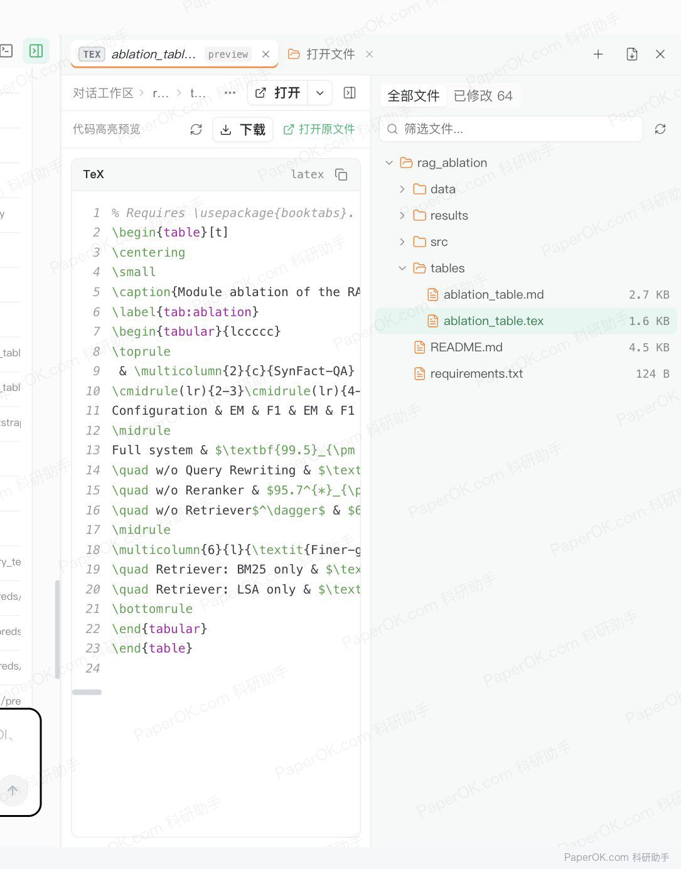This screenshot has height=869, width=681.
Task: Click the rag_ablation folder icon
Action: tap(407, 163)
